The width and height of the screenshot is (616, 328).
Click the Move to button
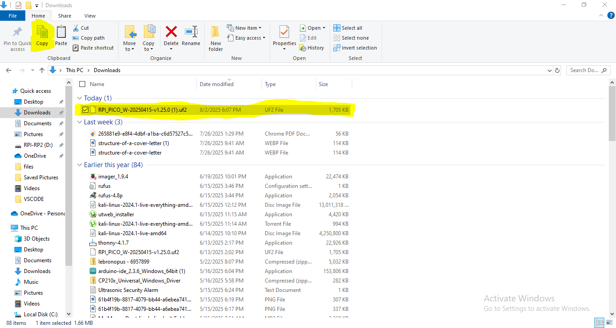point(129,38)
